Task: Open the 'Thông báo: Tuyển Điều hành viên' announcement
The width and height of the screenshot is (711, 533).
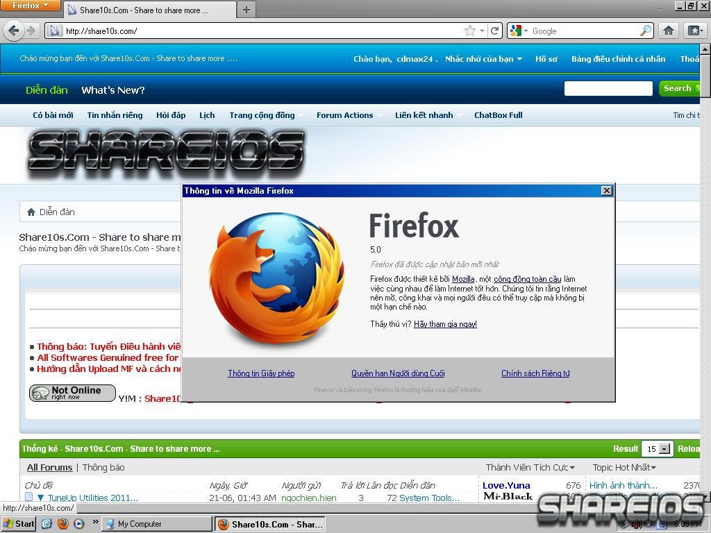Action: 109,347
